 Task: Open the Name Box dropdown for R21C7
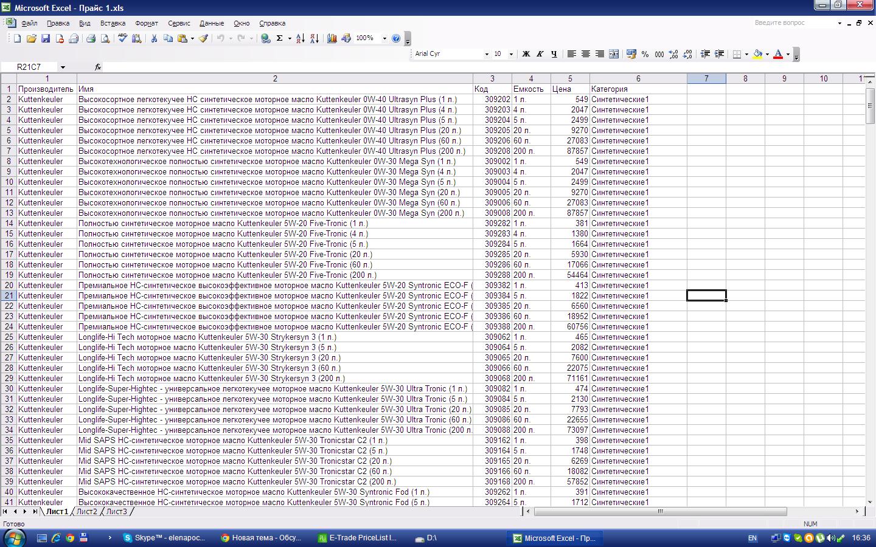click(63, 67)
